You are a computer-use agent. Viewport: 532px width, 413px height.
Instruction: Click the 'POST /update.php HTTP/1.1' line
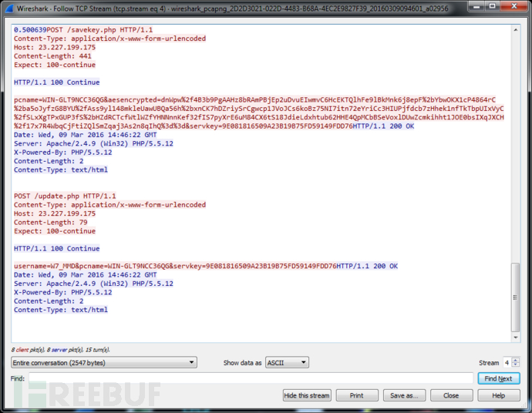pyautogui.click(x=65, y=196)
